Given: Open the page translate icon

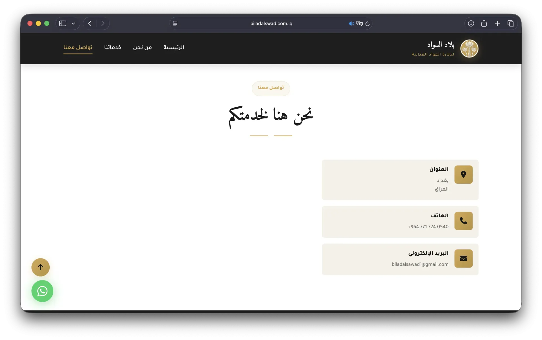Looking at the screenshot, I should pos(359,24).
